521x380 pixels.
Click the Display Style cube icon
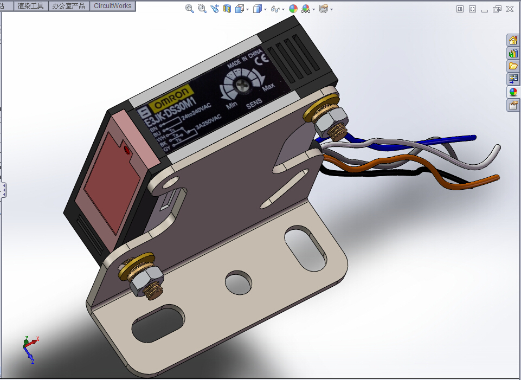(257, 9)
